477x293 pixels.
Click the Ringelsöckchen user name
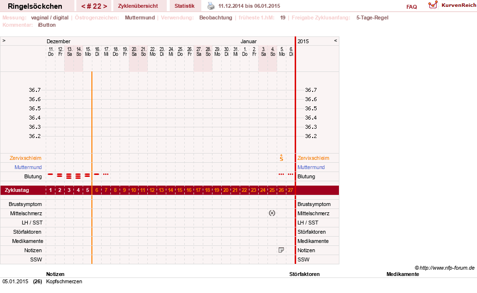[35, 6]
